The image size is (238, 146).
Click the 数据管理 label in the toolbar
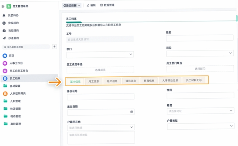109,5
